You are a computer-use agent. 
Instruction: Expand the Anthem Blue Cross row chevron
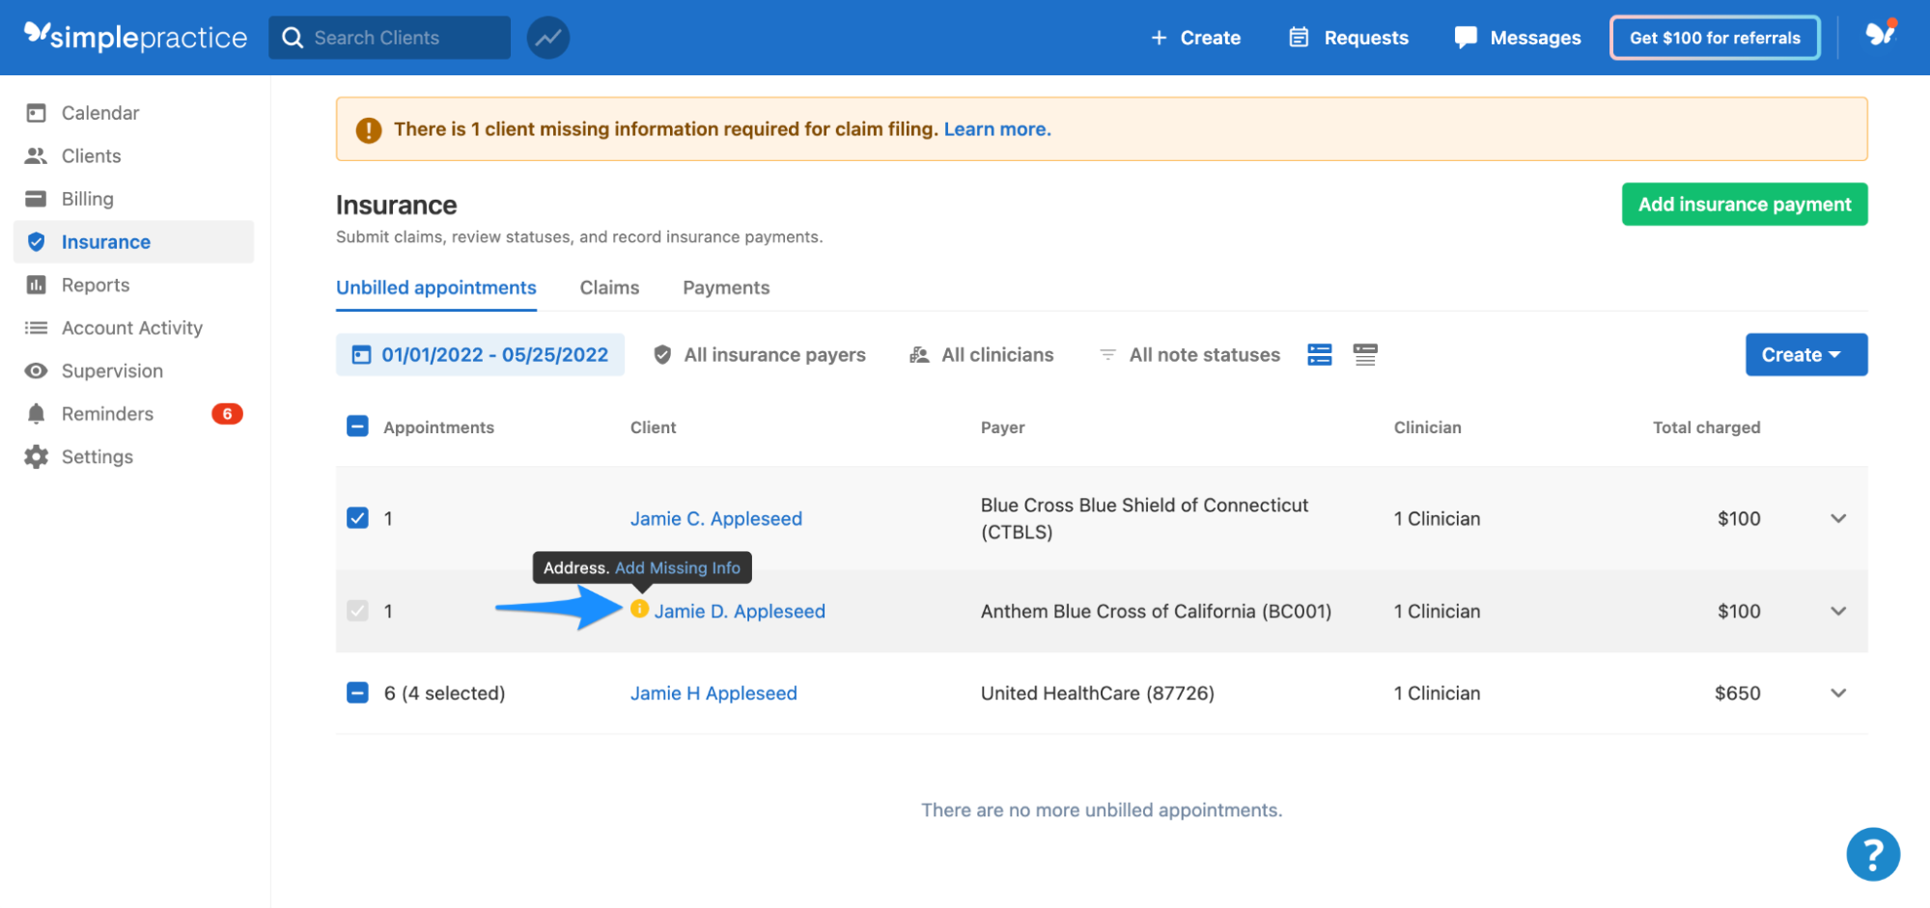(1837, 611)
